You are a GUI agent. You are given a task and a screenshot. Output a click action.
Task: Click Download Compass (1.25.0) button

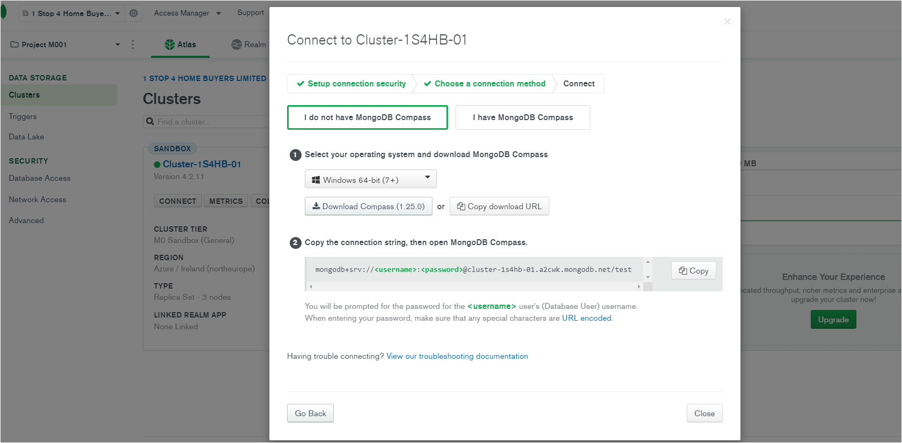point(369,206)
